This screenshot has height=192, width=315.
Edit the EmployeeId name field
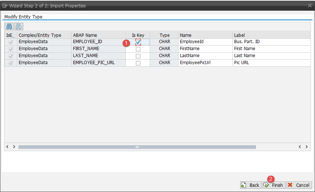coord(205,42)
